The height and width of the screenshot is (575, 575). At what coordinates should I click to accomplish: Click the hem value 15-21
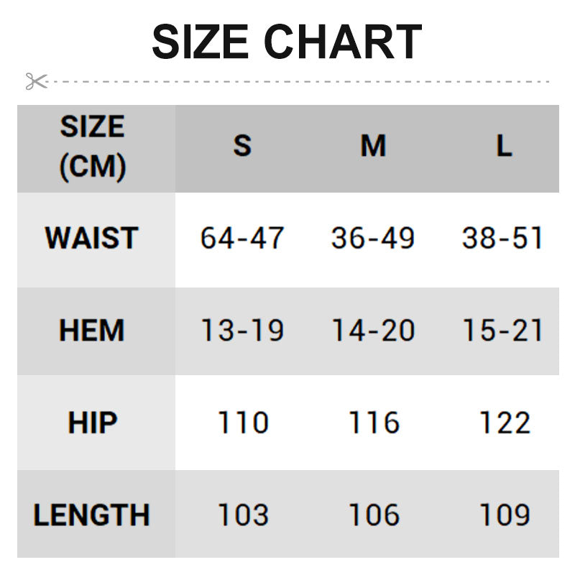tap(503, 331)
